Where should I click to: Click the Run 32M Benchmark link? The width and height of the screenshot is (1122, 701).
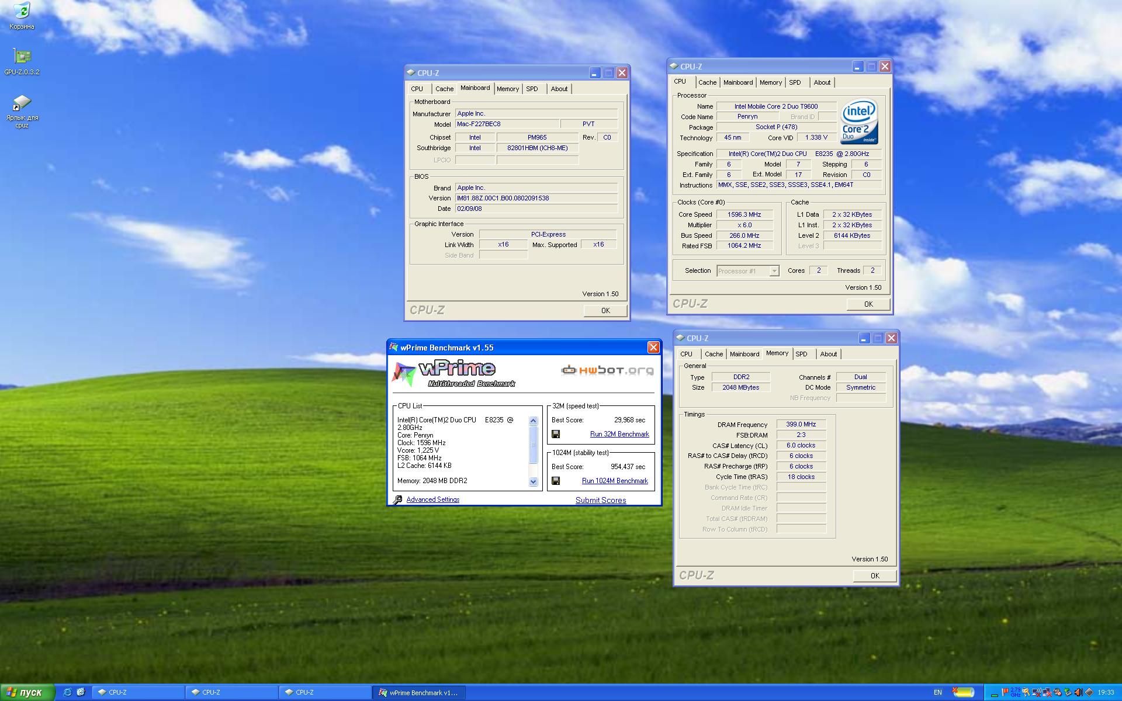point(619,434)
